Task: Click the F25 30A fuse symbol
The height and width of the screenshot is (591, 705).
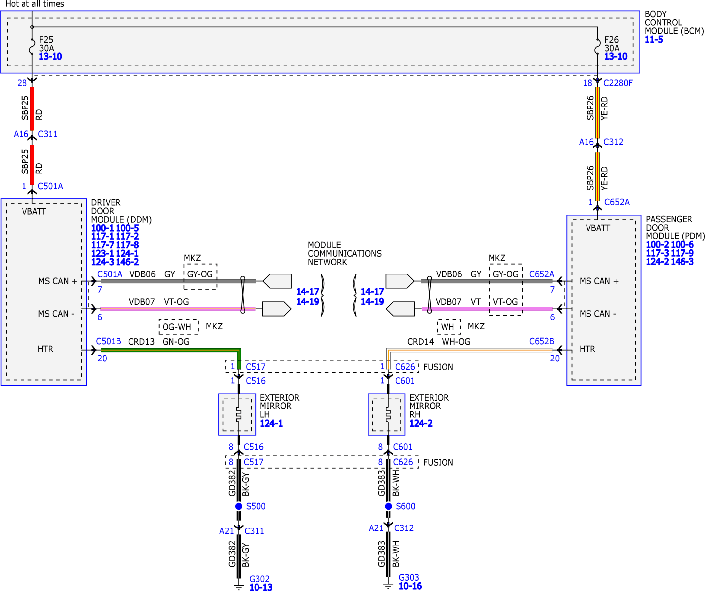Action: pos(32,46)
